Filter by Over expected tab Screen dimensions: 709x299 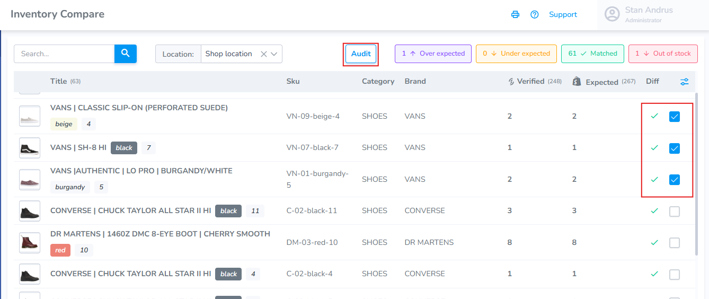[433, 54]
